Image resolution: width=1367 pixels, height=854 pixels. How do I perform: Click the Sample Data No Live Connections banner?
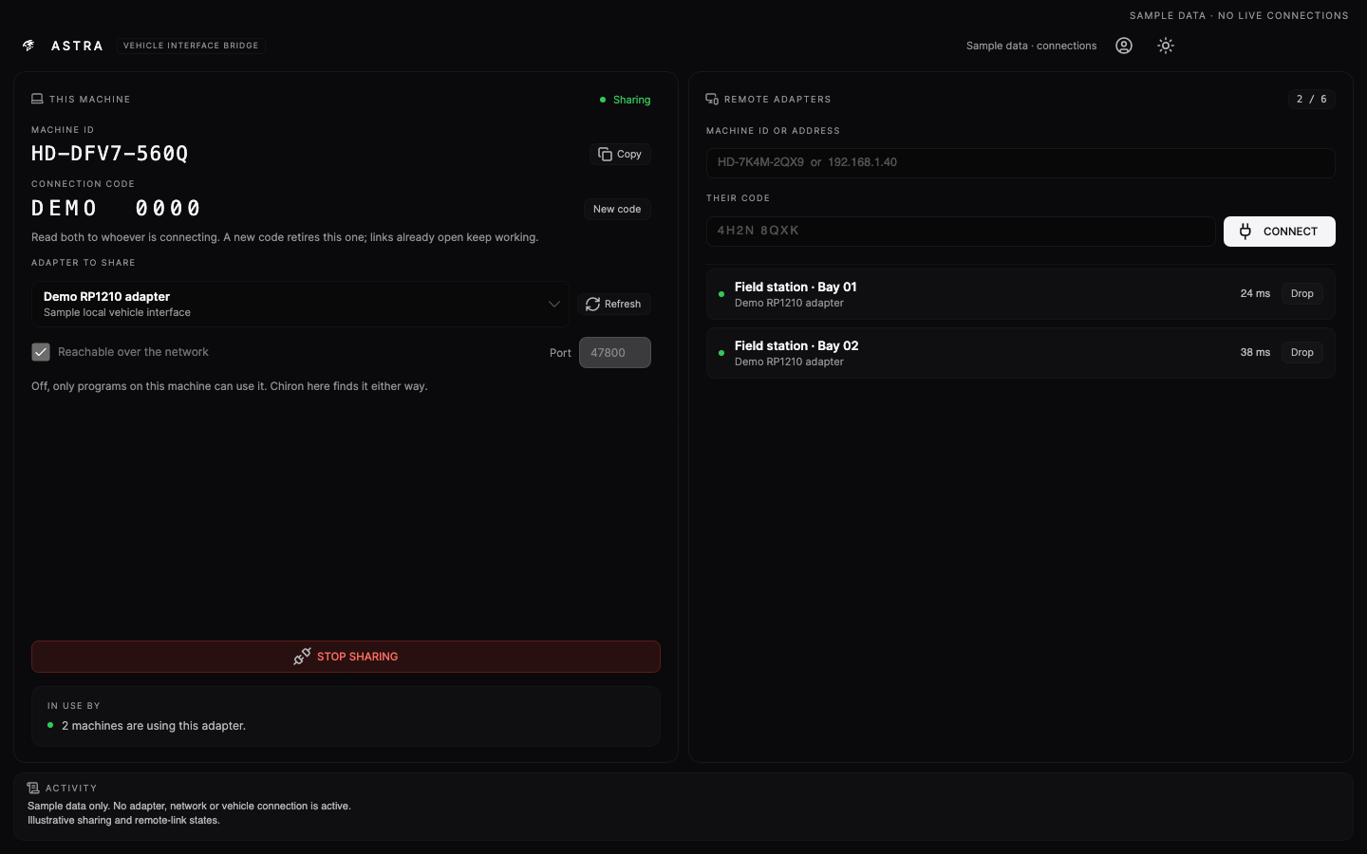(1239, 15)
